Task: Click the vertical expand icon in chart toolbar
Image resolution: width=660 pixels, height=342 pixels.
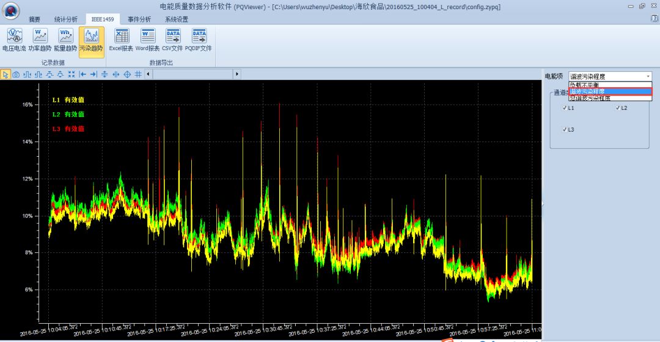Action: (x=50, y=74)
